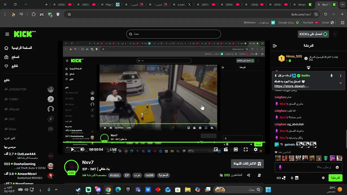The height and width of the screenshot is (195, 347).
Task: Open the WitAnime bookmark
Action: [259, 23]
